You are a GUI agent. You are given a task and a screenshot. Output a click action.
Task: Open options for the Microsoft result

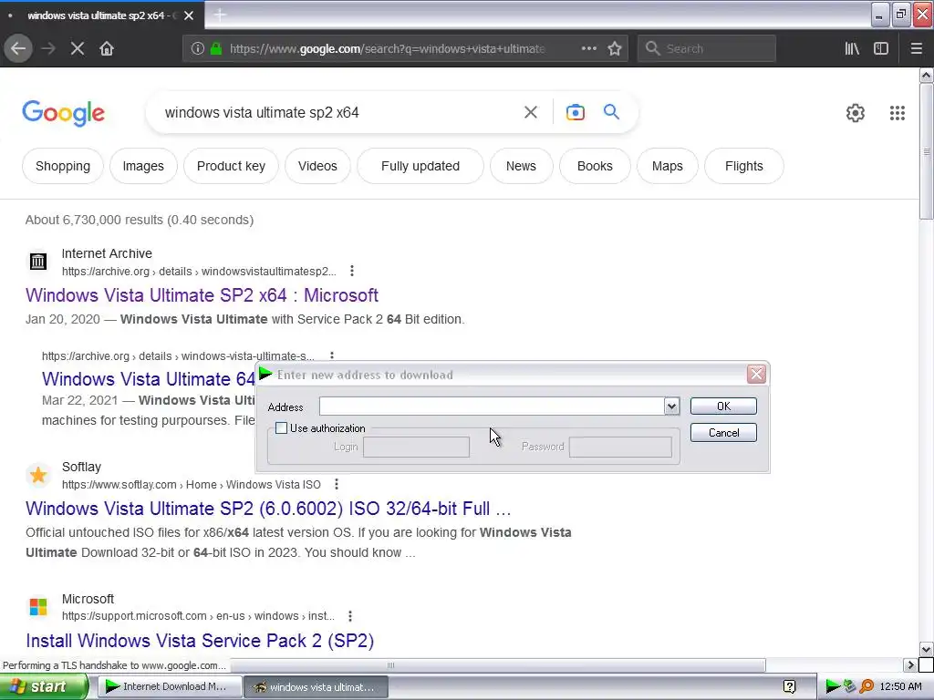tap(350, 615)
